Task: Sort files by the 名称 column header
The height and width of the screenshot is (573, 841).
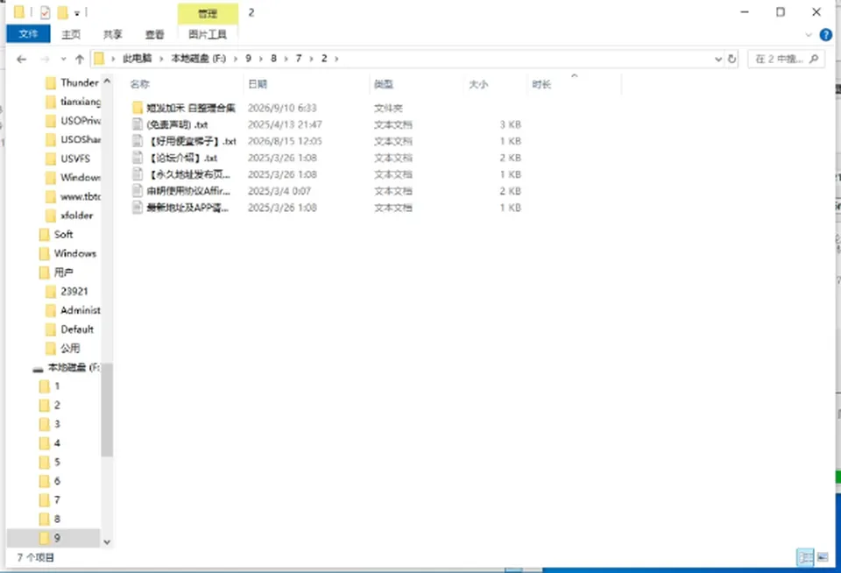Action: click(x=140, y=84)
